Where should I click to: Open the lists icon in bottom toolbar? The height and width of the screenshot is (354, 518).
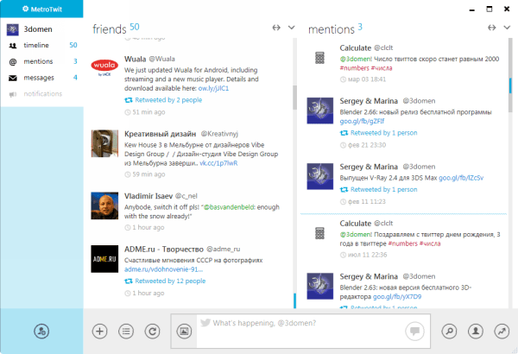[x=126, y=332]
